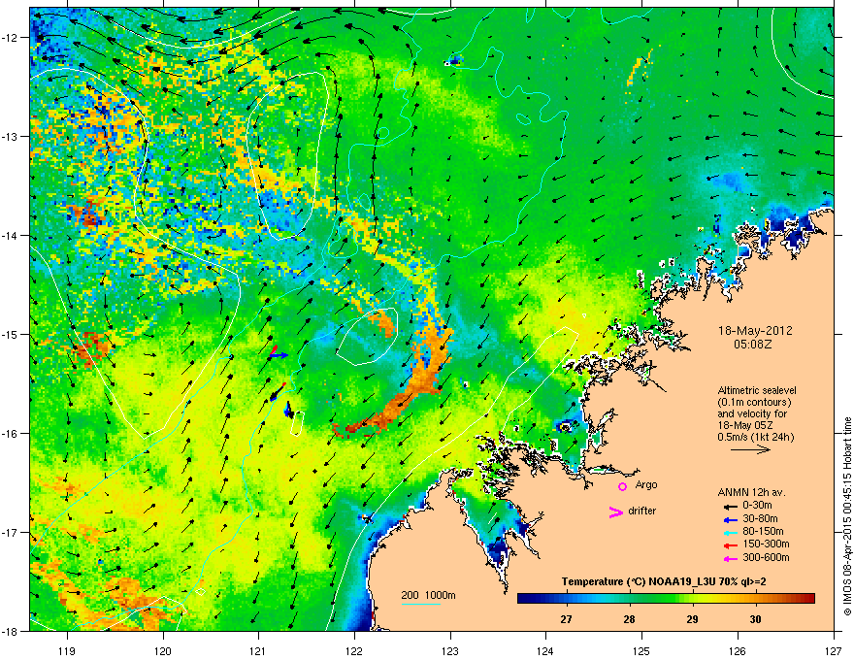The height and width of the screenshot is (660, 854).
Task: Click the 'Altimetric sealevel' caption text
Action: pos(757,390)
